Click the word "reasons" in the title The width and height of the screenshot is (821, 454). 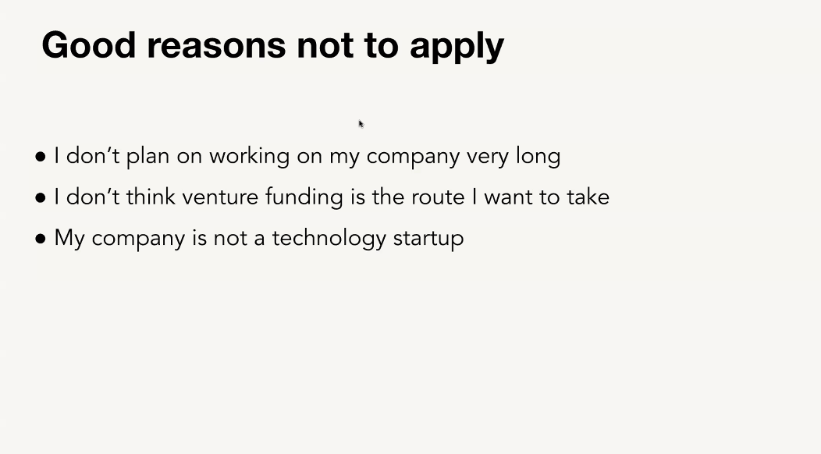[216, 47]
